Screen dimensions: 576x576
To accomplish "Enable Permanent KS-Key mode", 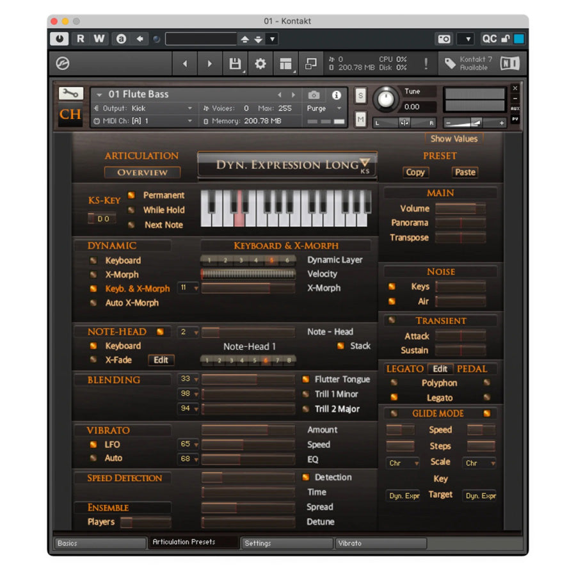I will point(131,195).
